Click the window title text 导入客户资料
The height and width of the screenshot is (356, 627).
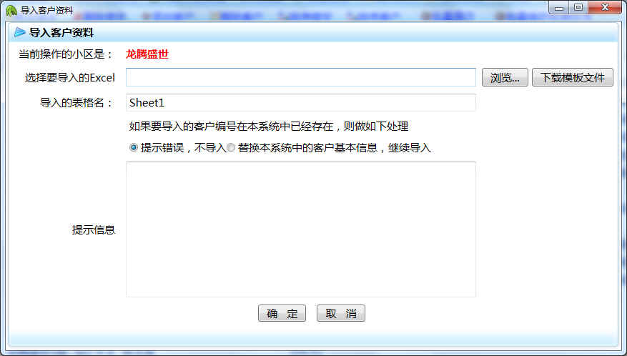[46, 11]
